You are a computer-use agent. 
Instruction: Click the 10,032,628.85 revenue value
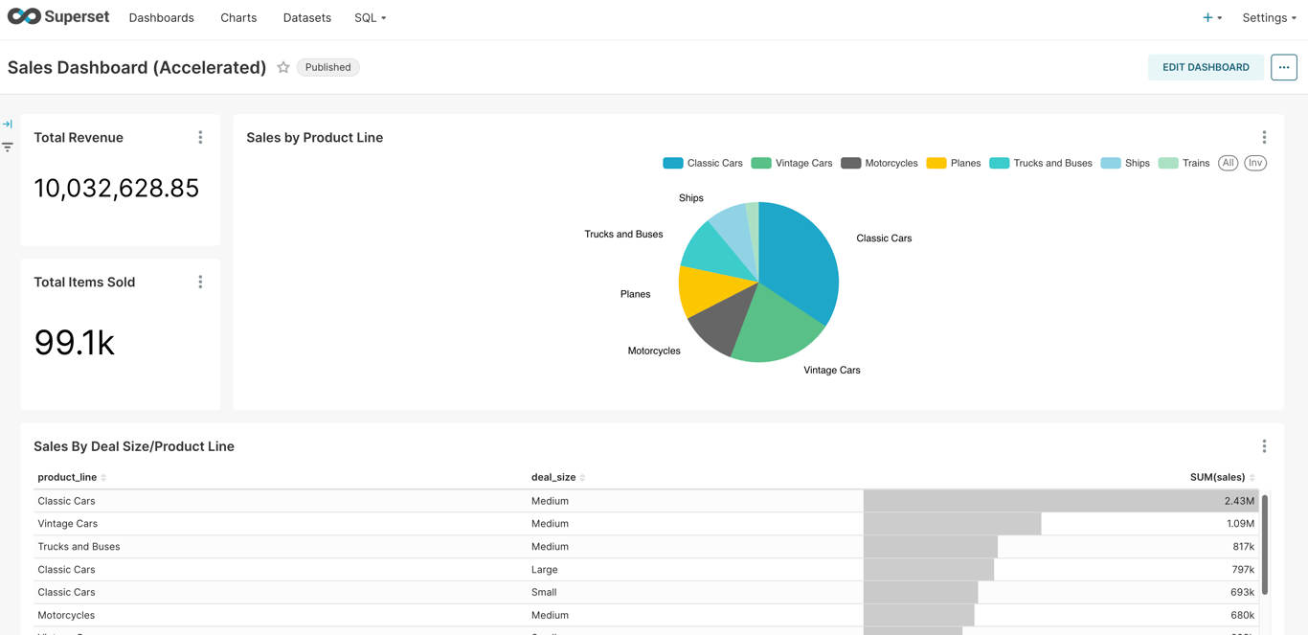(117, 189)
